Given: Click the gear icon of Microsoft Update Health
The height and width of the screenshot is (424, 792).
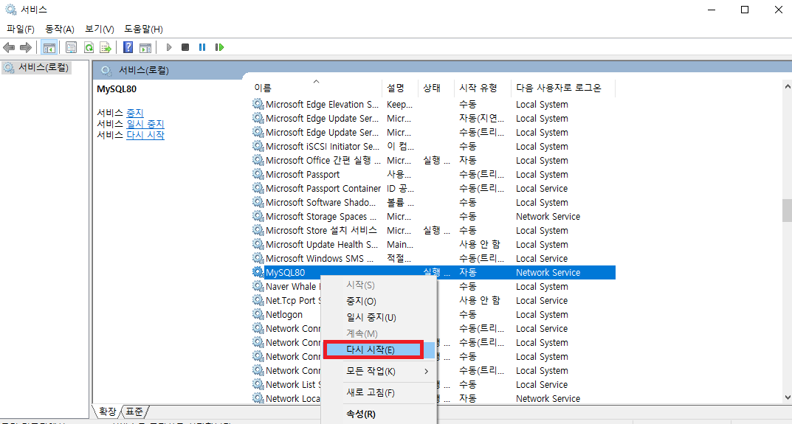Looking at the screenshot, I should click(x=258, y=244).
